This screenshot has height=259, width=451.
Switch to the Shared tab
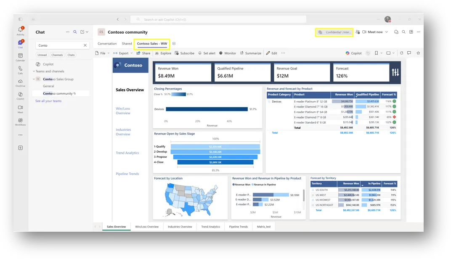127,44
